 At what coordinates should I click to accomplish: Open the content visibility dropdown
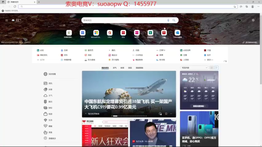point(195,68)
